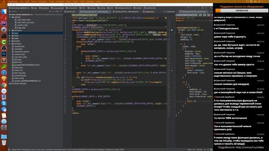Open Camtasia green C icon in dock
The image size is (269, 151).
pos(4,42)
